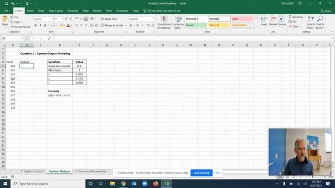Switch to the Page Layout tab
The height and width of the screenshot is (188, 335).
coord(56,10)
